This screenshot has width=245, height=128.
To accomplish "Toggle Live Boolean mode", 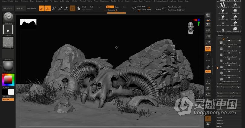I will [x=32, y=8].
